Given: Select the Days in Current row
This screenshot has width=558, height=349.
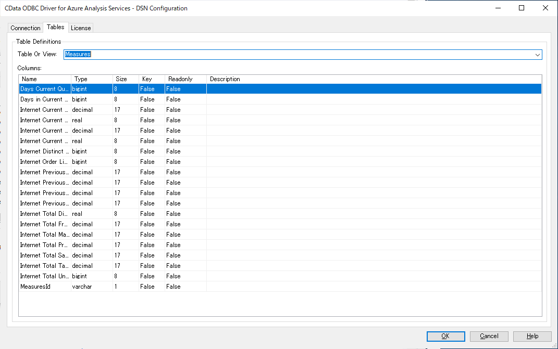Looking at the screenshot, I should click(x=280, y=99).
